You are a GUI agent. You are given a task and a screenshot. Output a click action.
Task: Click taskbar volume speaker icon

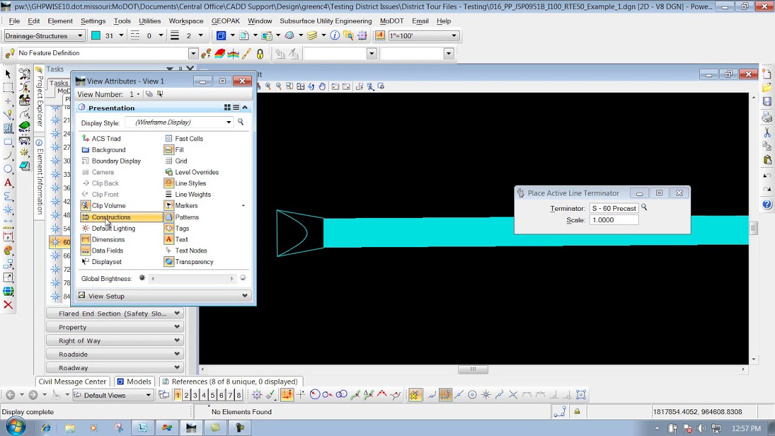701,429
